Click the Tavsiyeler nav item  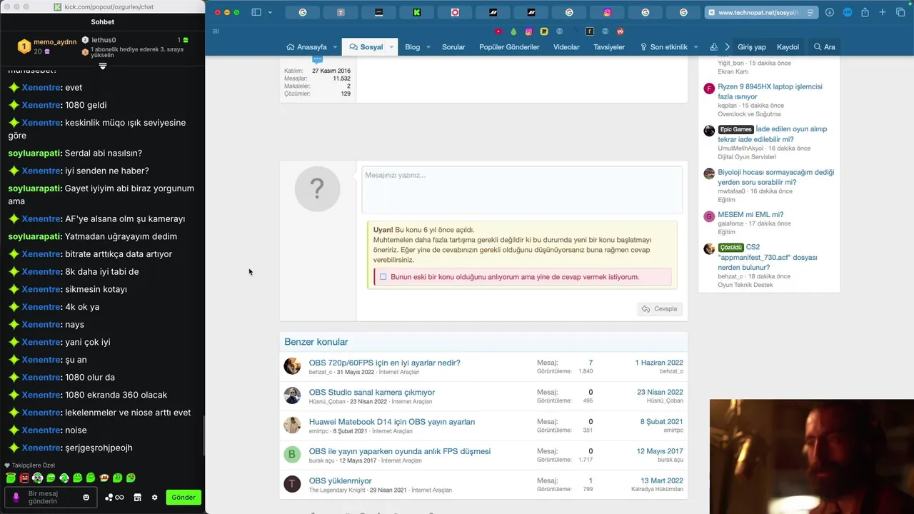click(608, 47)
